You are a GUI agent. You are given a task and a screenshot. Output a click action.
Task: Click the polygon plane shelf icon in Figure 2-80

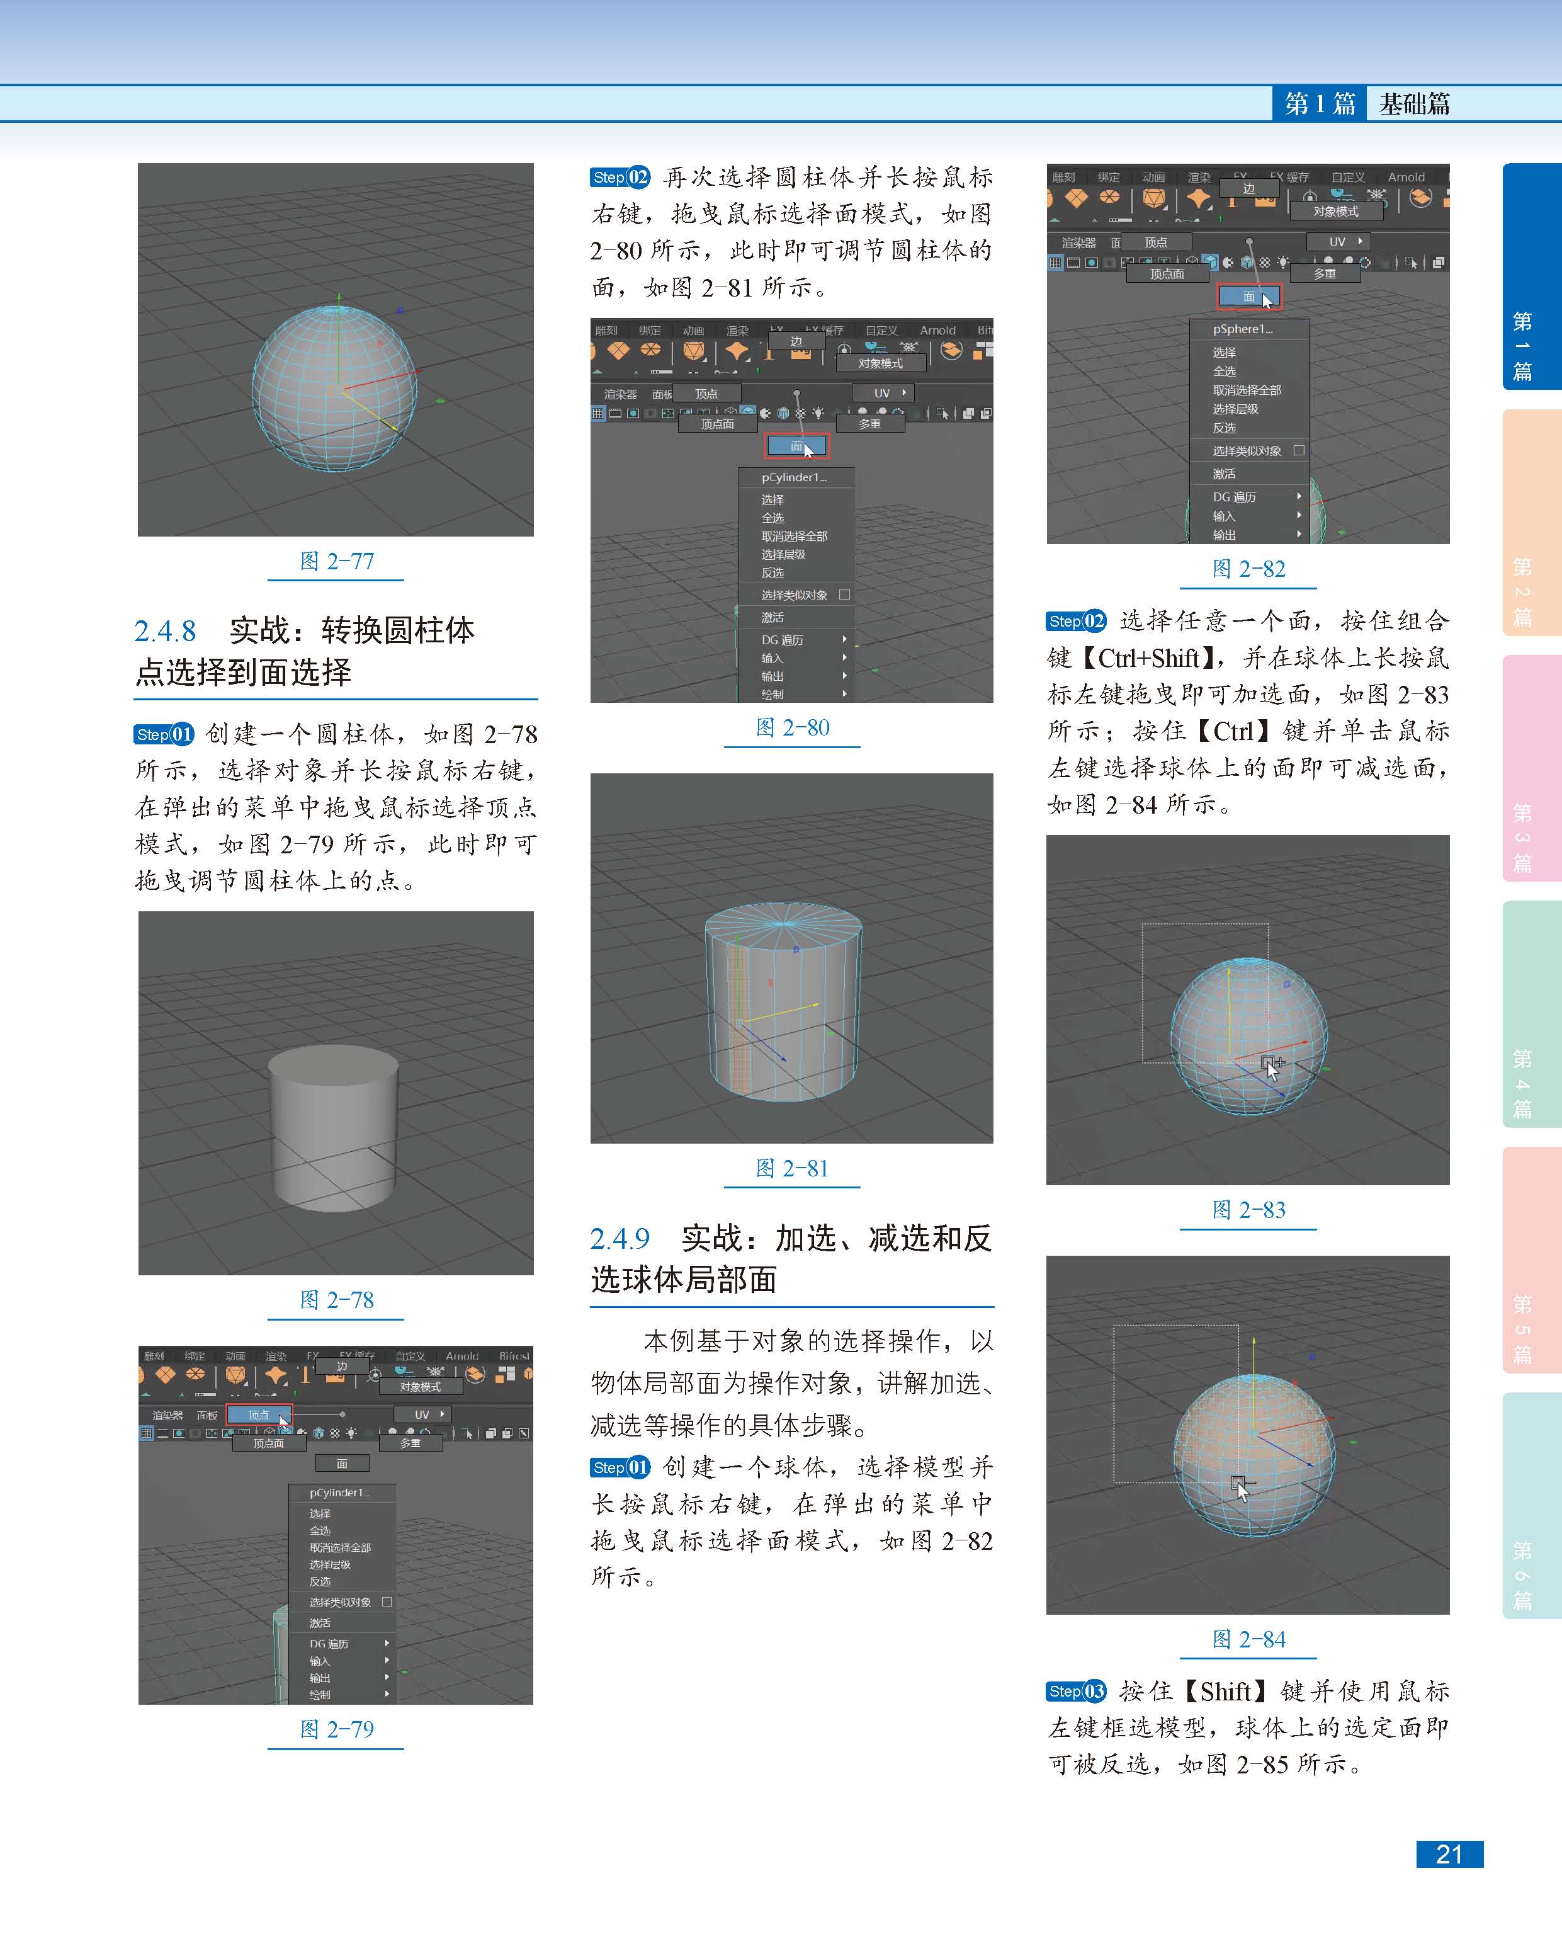619,350
